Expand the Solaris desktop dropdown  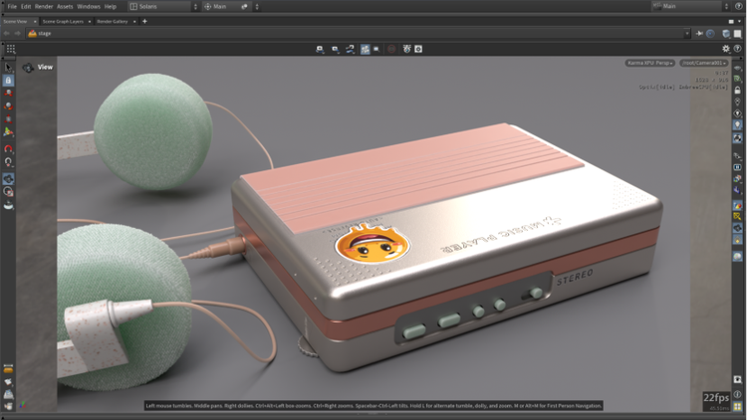[162, 6]
